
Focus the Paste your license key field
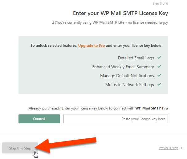tap(116, 119)
